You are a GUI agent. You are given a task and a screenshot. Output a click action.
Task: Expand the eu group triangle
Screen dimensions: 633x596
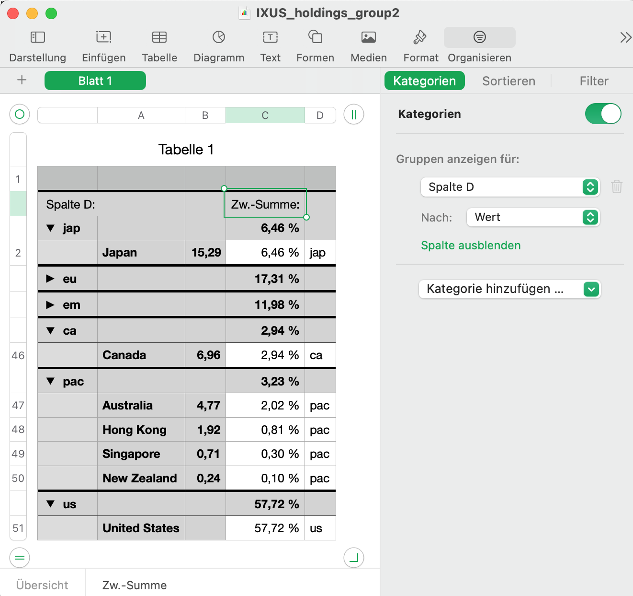click(50, 279)
